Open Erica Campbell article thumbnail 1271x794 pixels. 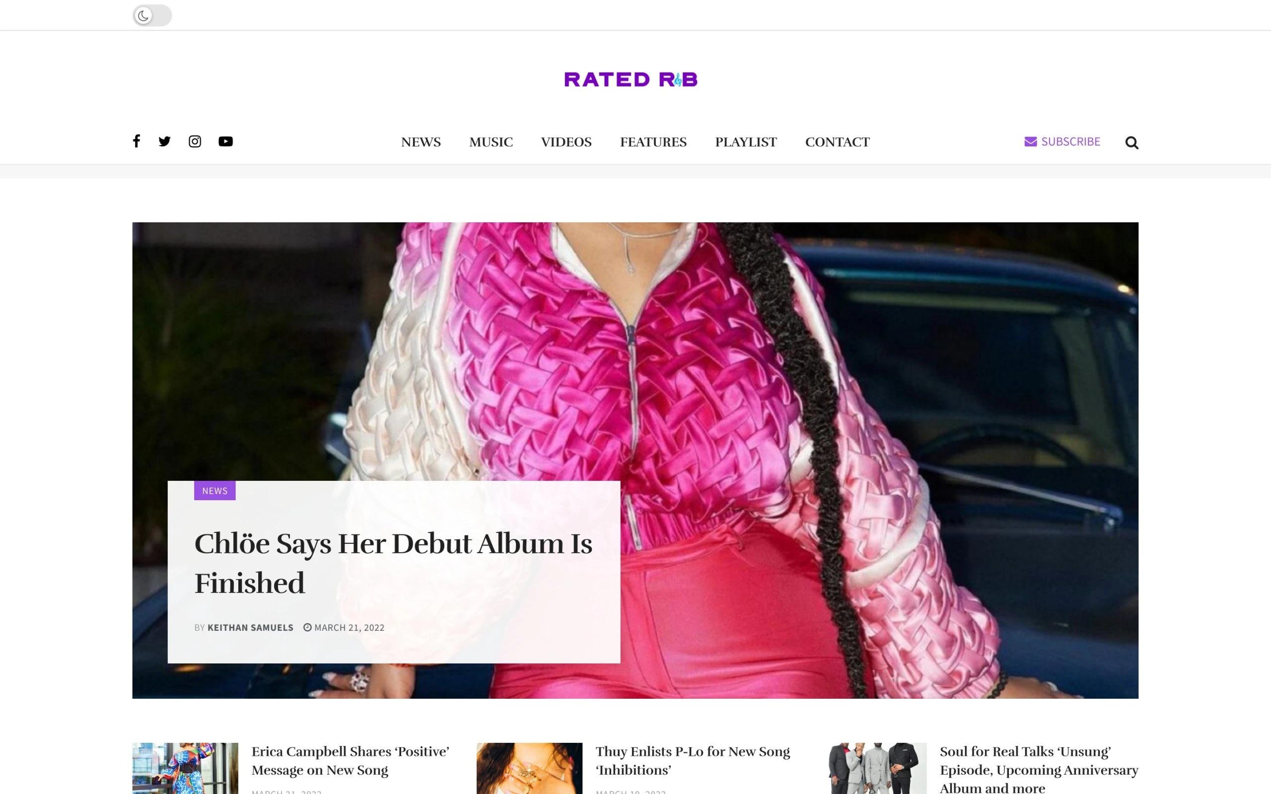coord(185,768)
